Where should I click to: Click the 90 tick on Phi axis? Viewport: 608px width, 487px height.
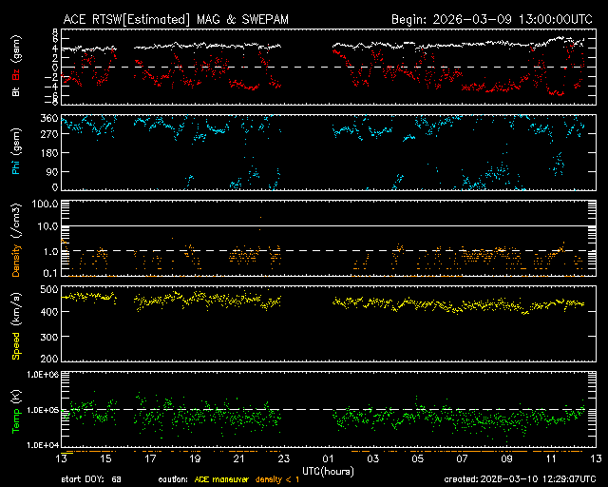pos(52,171)
